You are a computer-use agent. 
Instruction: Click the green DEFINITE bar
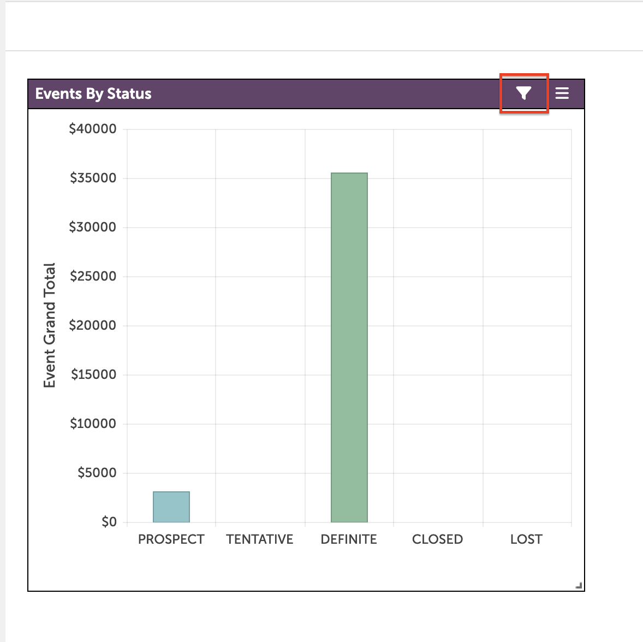pos(349,347)
